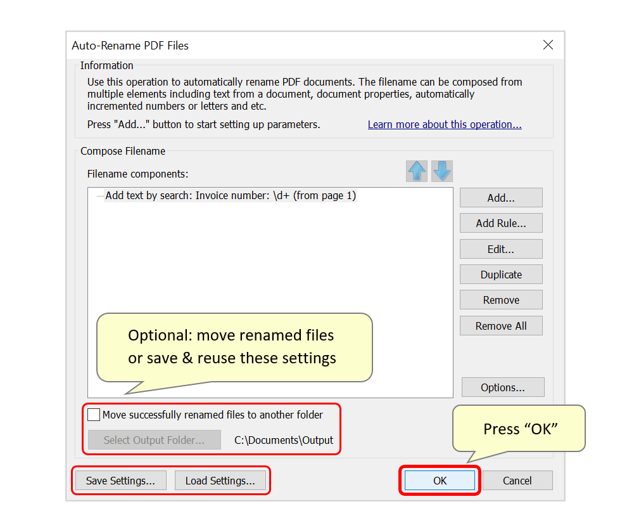
Task: Open the Add Rule... dialog
Action: (501, 223)
